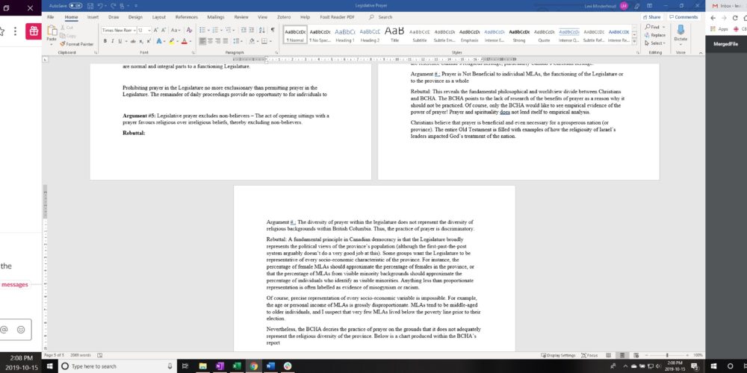Toggle the AutoSave switch
Screen dimensions: 747x373
tap(75, 6)
